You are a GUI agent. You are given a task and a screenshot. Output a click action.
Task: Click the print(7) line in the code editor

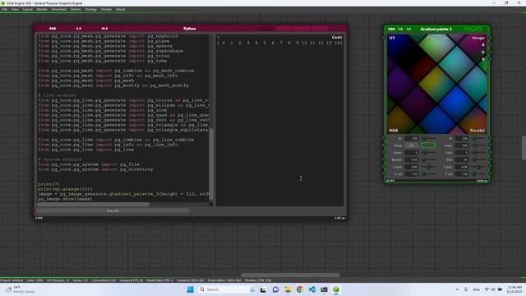48,184
